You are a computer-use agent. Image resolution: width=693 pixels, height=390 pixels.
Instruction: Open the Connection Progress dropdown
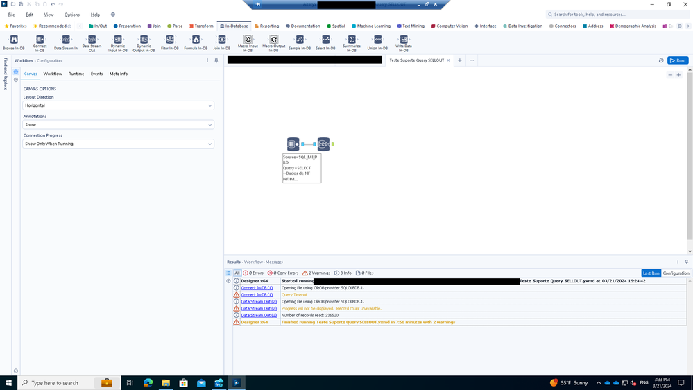coord(119,144)
